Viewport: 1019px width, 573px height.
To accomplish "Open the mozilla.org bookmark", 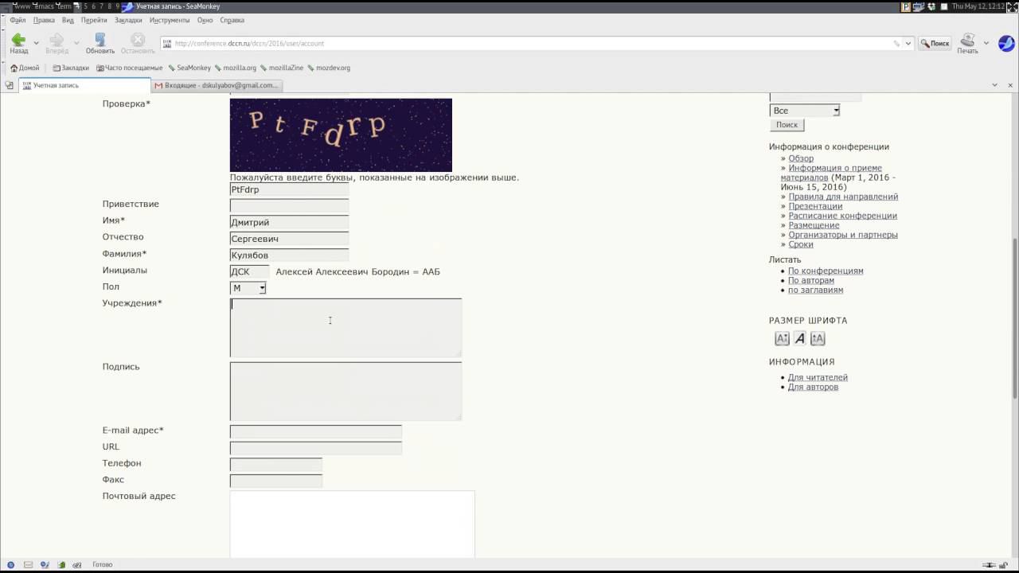I will pos(235,68).
